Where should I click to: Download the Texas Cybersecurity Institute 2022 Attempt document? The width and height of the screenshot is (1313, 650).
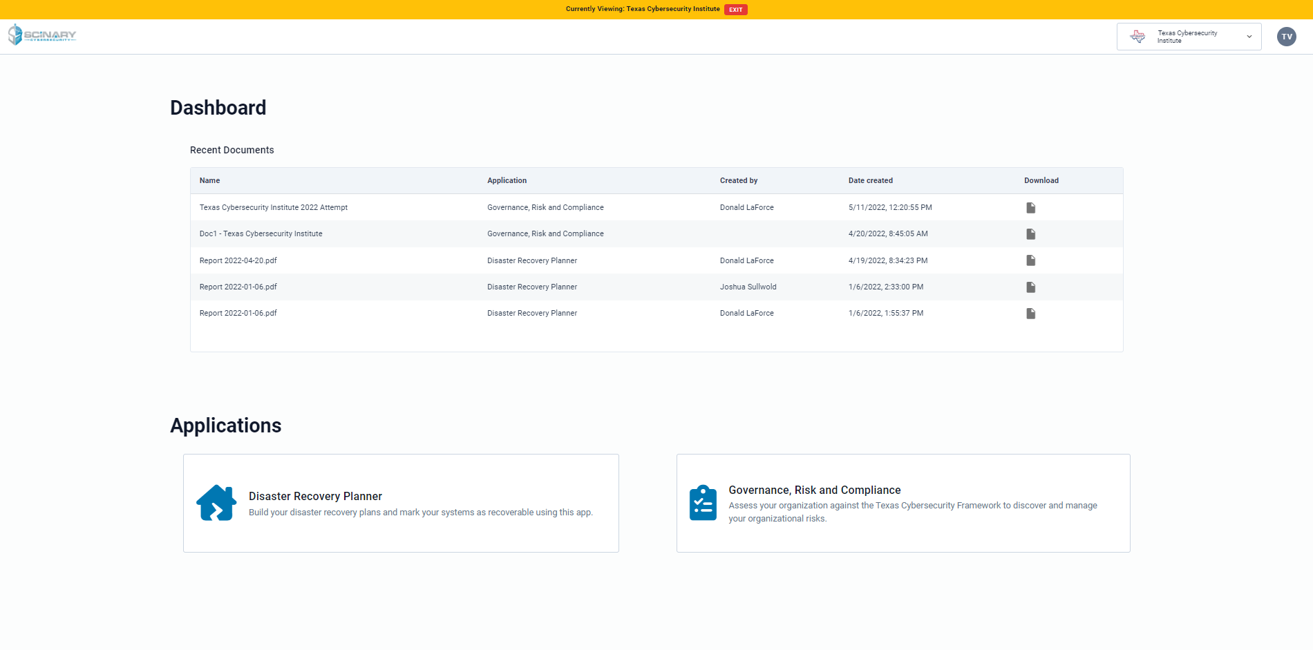point(1030,208)
